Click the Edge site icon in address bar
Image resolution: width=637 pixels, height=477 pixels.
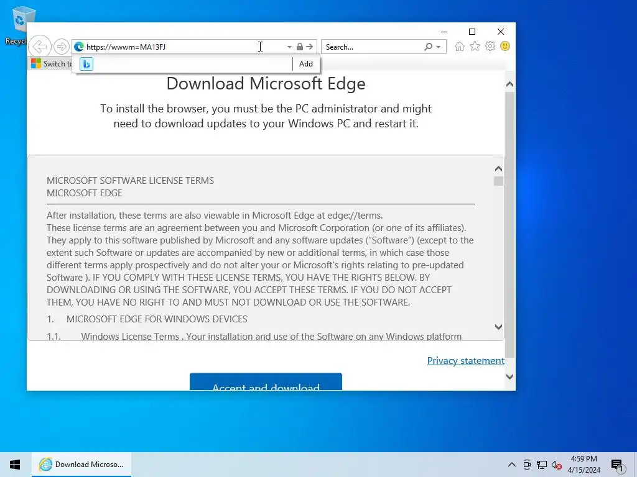click(79, 47)
